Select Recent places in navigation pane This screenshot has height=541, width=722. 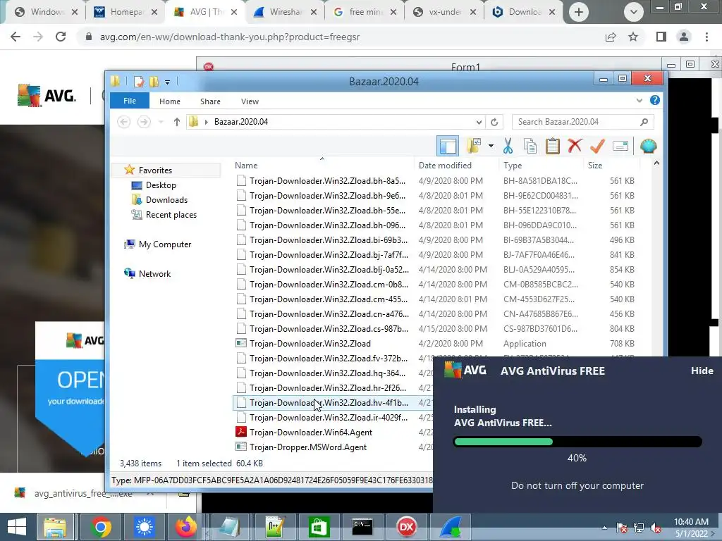(x=171, y=214)
